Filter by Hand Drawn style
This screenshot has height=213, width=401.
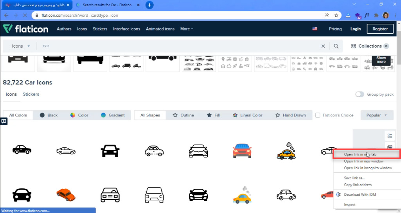click(x=291, y=115)
